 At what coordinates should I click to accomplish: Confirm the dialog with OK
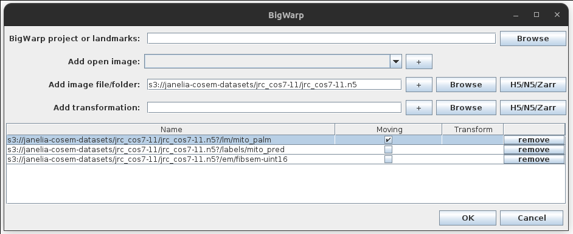[x=468, y=218]
